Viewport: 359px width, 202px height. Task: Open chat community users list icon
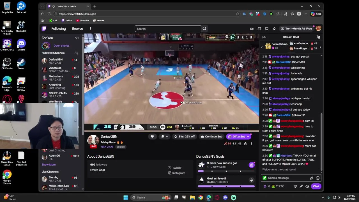coord(318,37)
